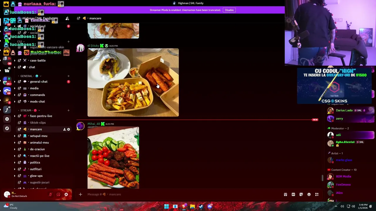Open the emoji picker
This screenshot has height=211, width=376.
[x=309, y=194]
